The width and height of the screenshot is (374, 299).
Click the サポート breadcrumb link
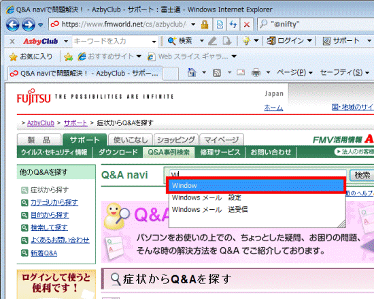(x=75, y=123)
